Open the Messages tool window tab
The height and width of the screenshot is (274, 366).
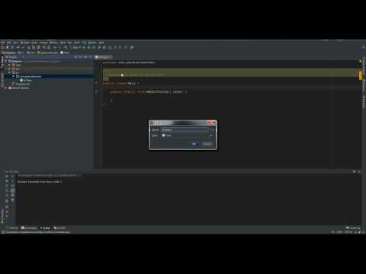29,228
